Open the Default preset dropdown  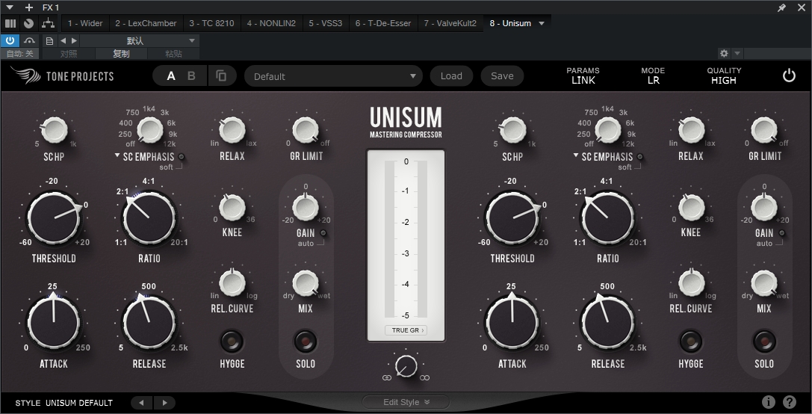pyautogui.click(x=333, y=76)
